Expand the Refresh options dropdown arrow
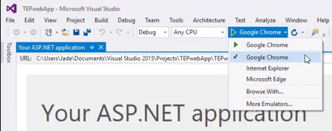Viewport: 332px width, 131px height. pos(302,32)
